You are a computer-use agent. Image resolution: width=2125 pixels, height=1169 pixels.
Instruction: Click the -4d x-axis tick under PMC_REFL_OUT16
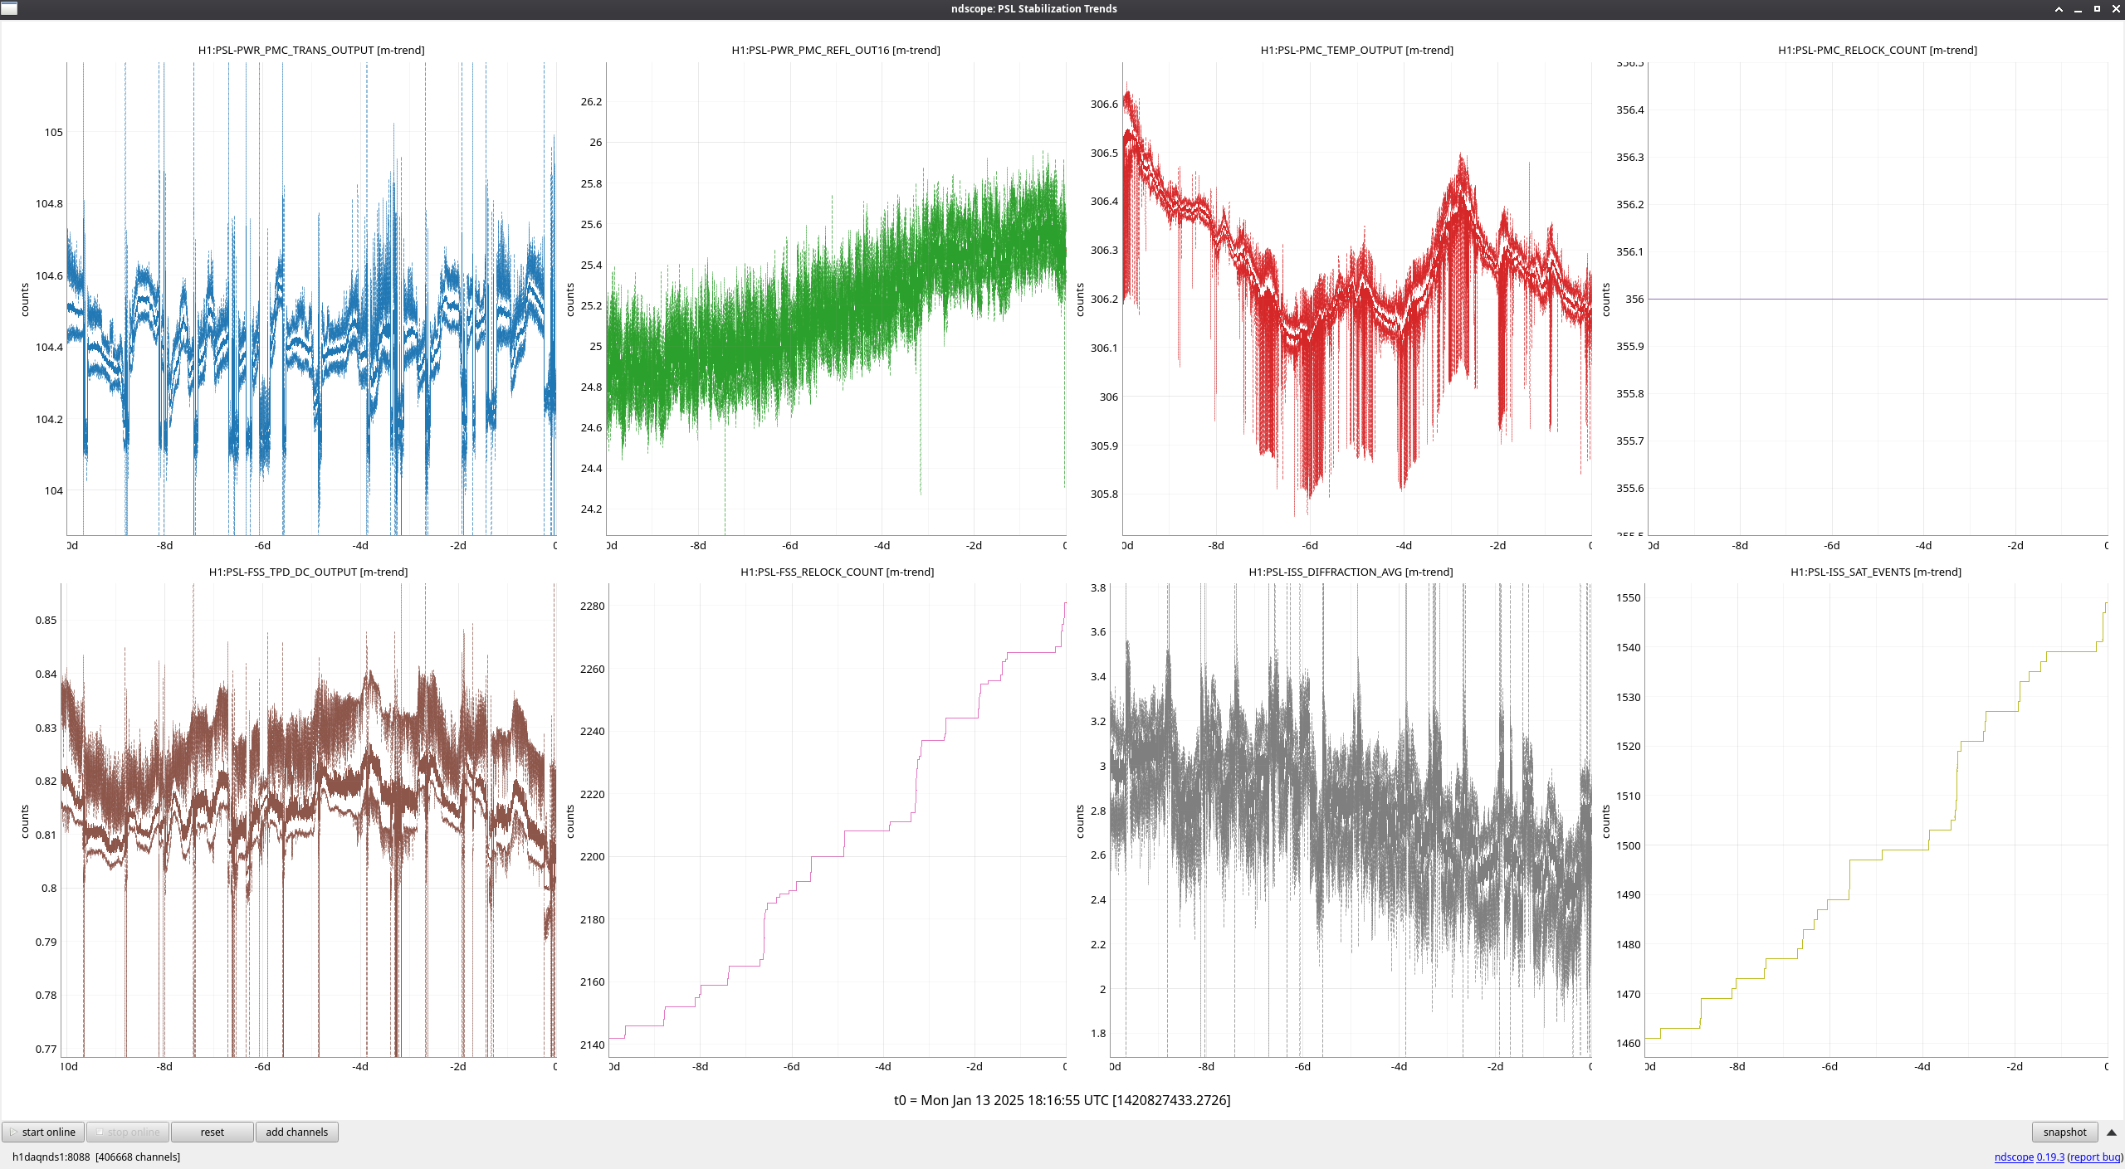click(882, 545)
